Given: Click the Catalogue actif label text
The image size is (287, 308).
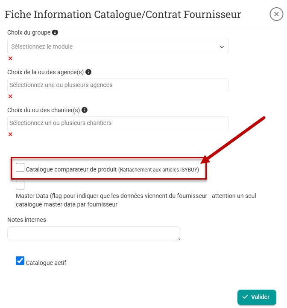Looking at the screenshot, I should (46, 263).
